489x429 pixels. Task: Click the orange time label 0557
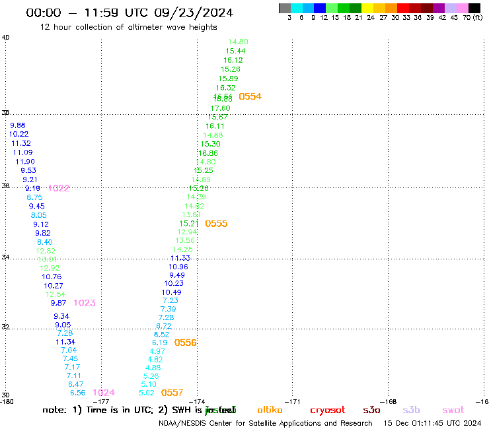172,393
